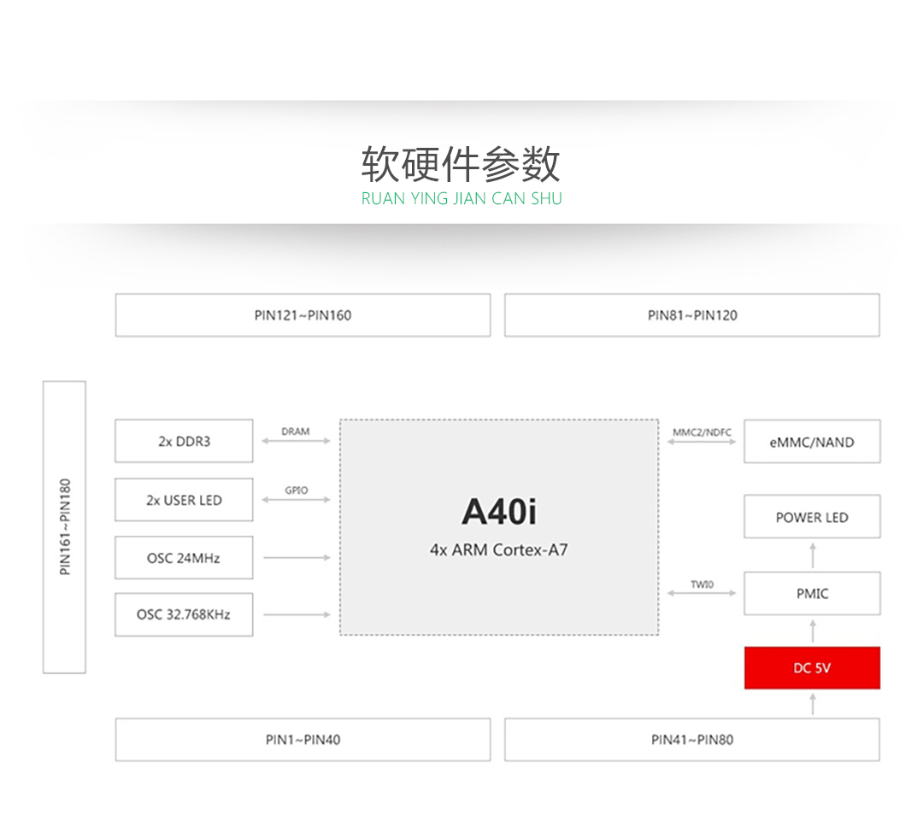Screen dimensions: 923x816
Task: Click the MMC2/NDFC arrow connector
Action: [702, 442]
